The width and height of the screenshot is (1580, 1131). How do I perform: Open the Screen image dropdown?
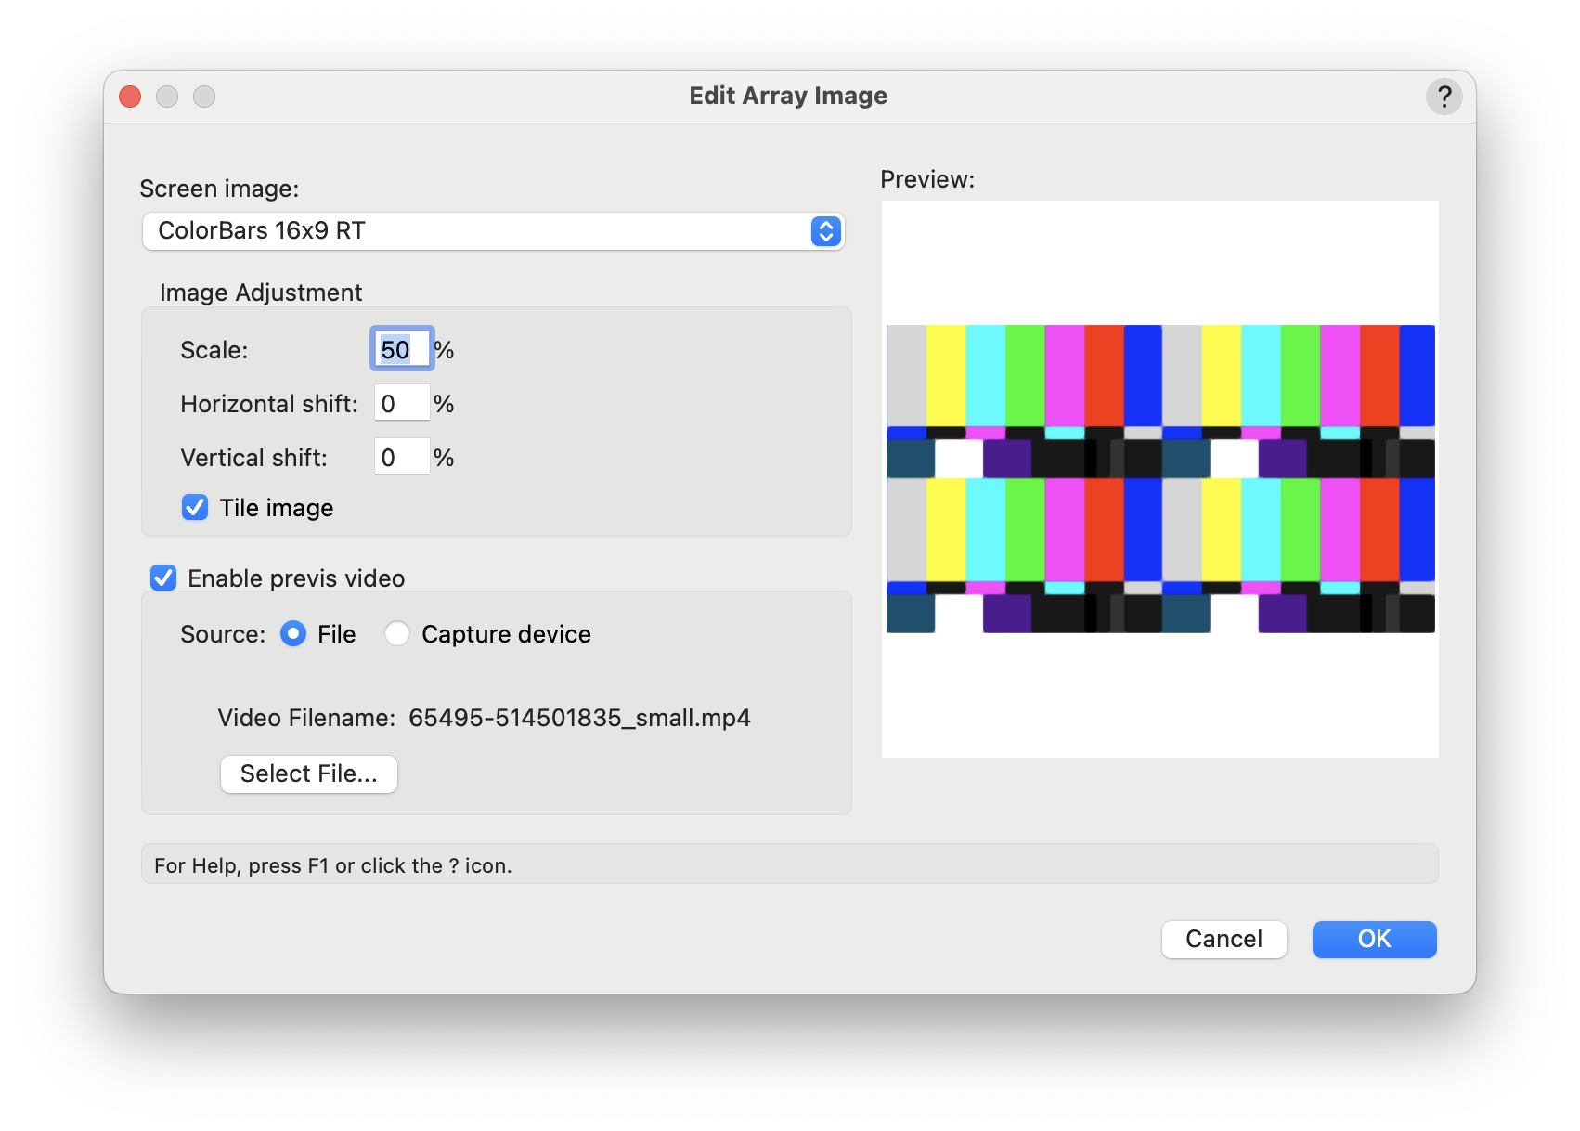pos(492,231)
